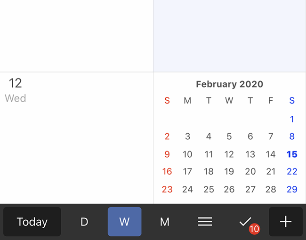Select Sunday February 2
Image resolution: width=306 pixels, height=240 pixels.
(167, 137)
